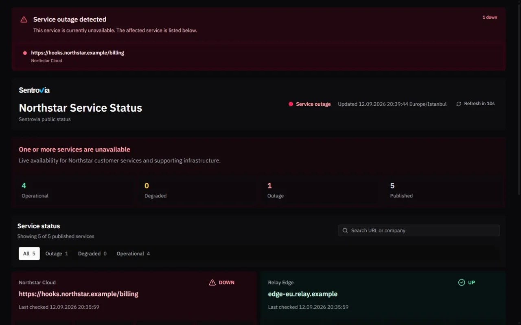Screen dimensions: 521x325
Task: Click the UP status label
Action: click(471, 282)
